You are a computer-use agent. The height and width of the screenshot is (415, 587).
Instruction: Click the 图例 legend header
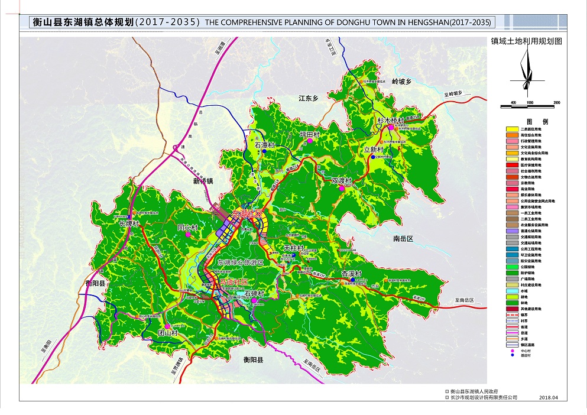pos(537,122)
